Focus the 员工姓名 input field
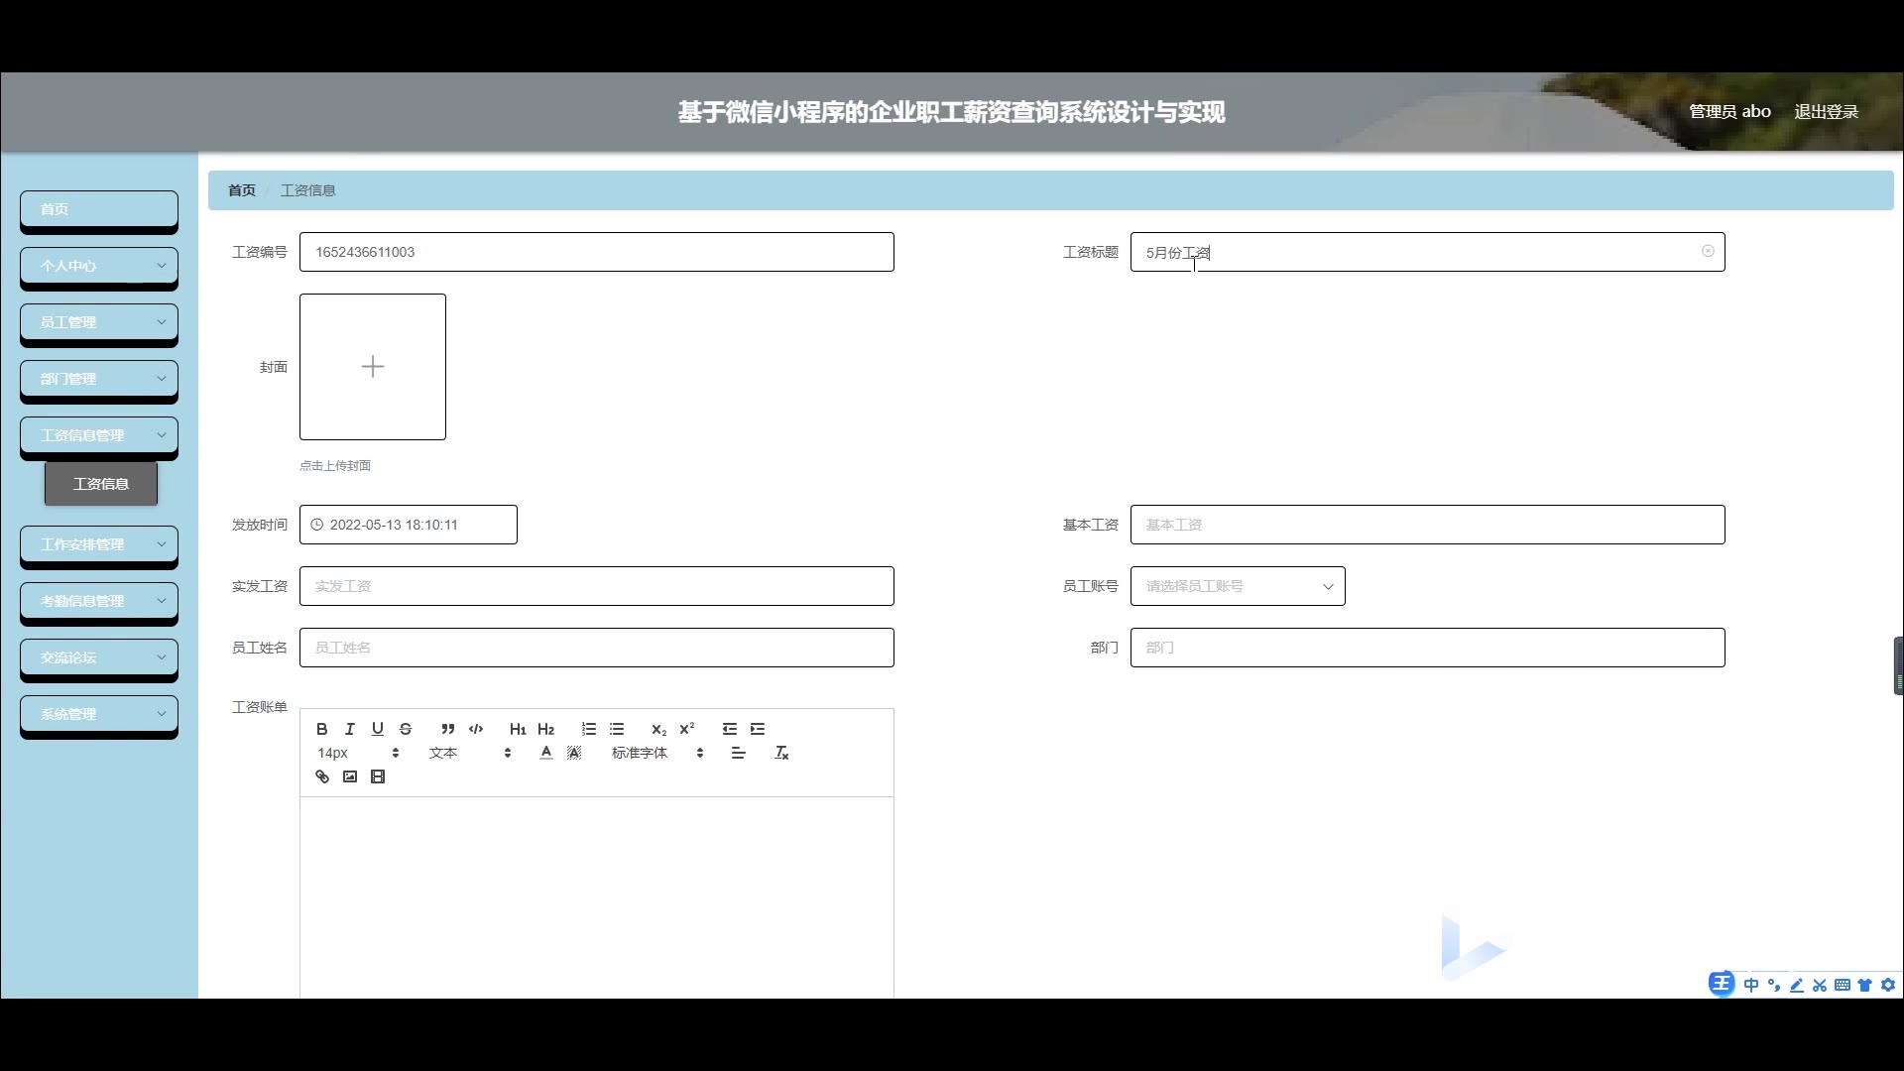Screen dimensions: 1904x1071 click(597, 648)
